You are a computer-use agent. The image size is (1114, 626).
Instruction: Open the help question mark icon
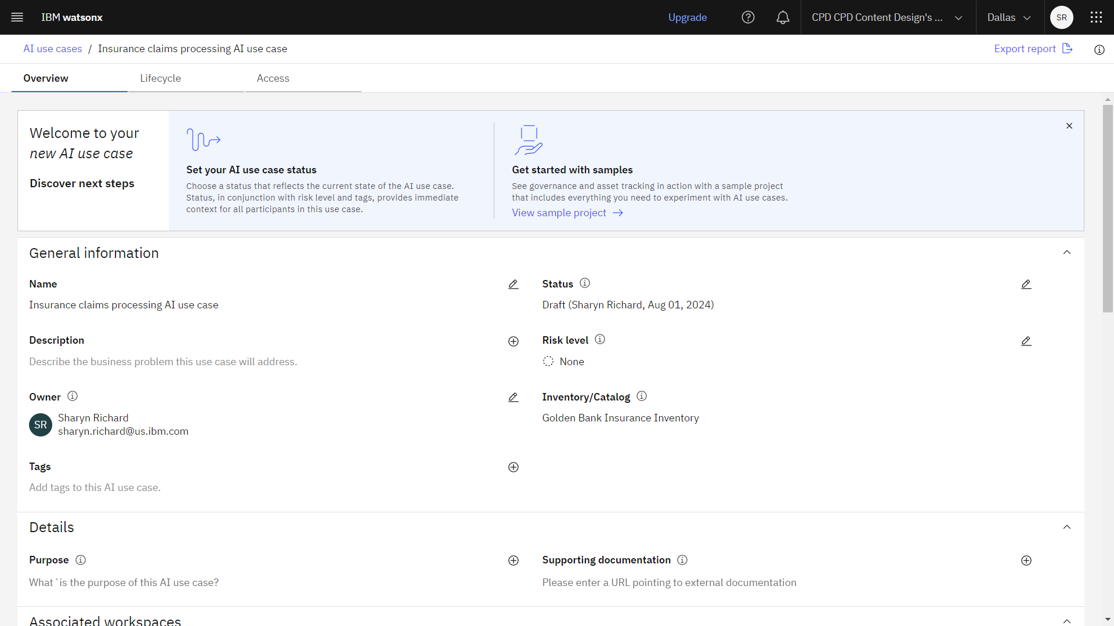tap(748, 17)
